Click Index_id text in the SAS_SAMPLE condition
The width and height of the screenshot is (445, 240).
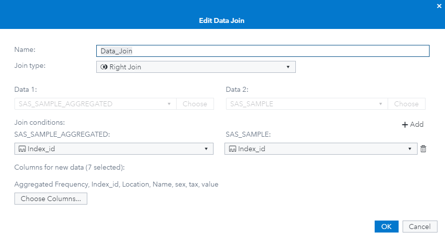tap(252, 149)
